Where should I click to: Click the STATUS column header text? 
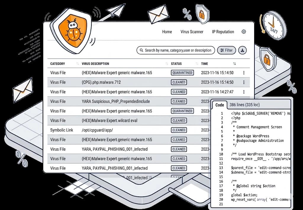[x=176, y=64]
